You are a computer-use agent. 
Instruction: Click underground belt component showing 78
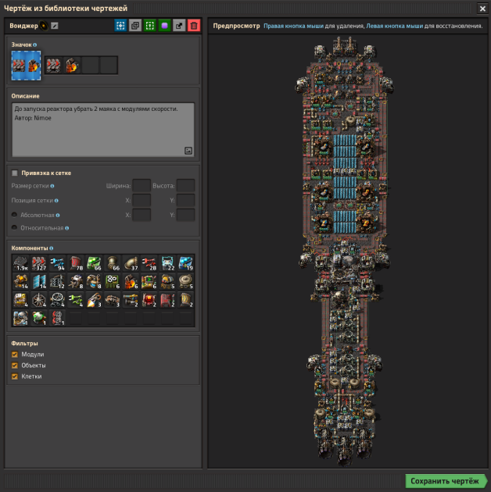coord(75,263)
